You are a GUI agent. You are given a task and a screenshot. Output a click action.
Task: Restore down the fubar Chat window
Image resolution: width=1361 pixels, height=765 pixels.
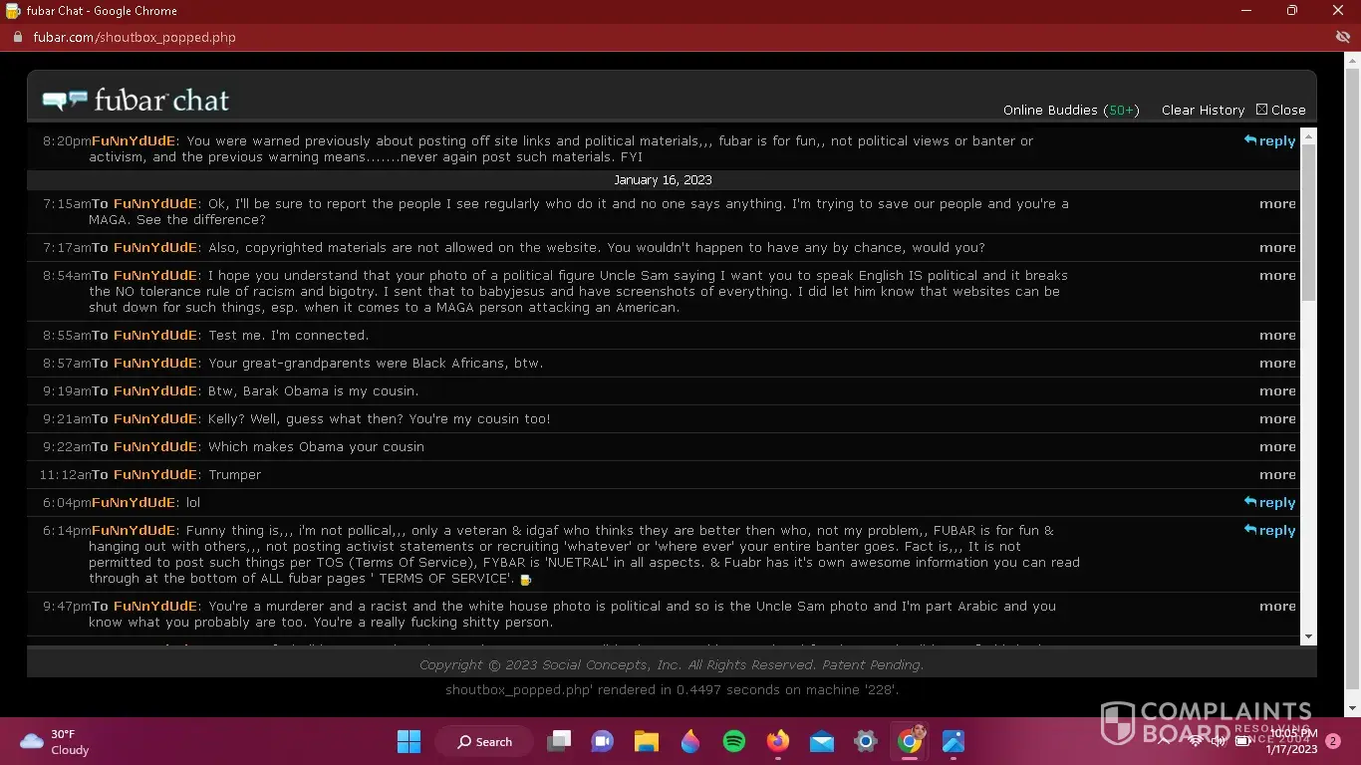click(x=1292, y=11)
